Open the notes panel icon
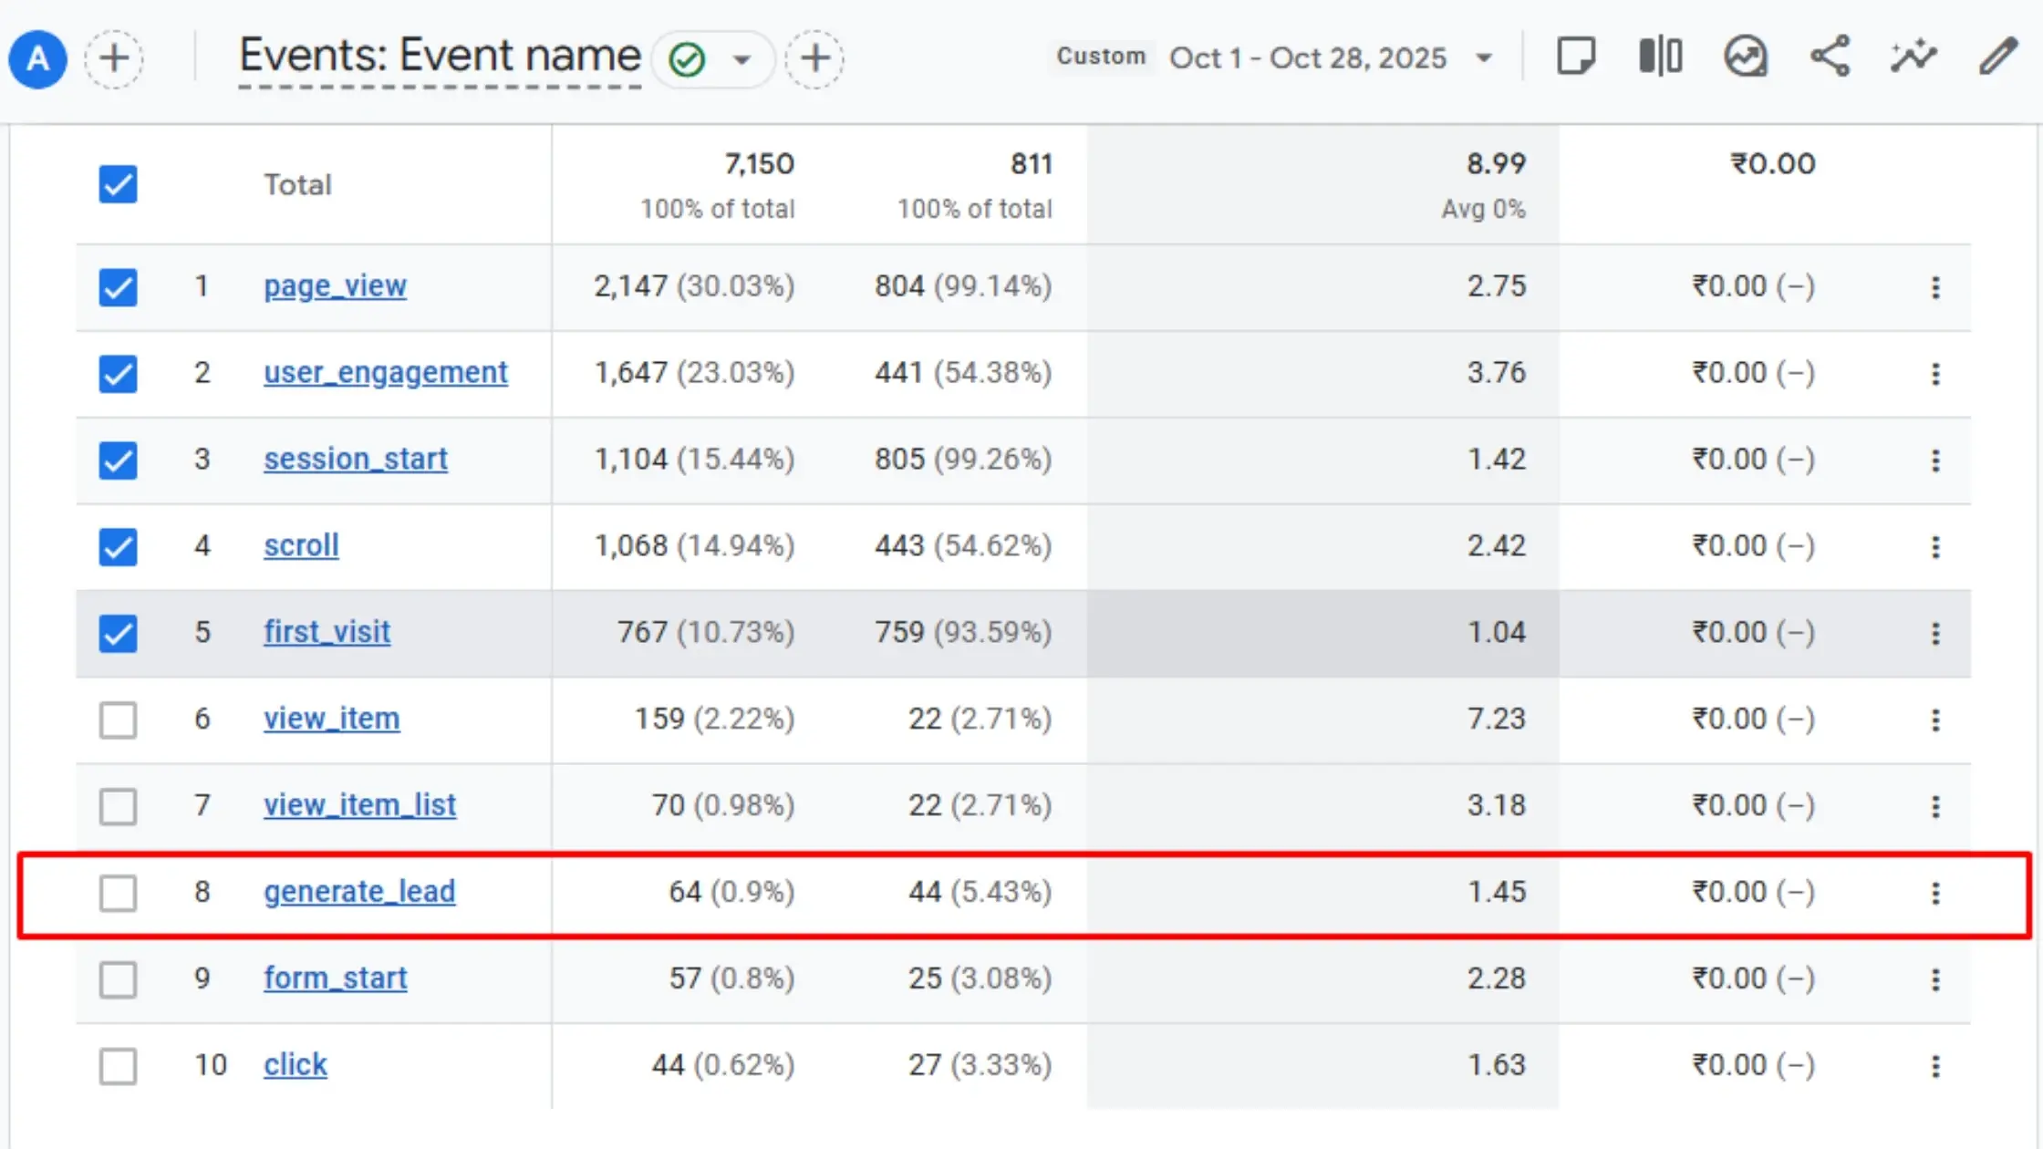 [x=1576, y=57]
